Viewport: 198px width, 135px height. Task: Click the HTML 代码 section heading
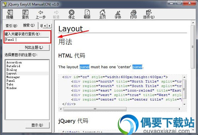[72, 55]
